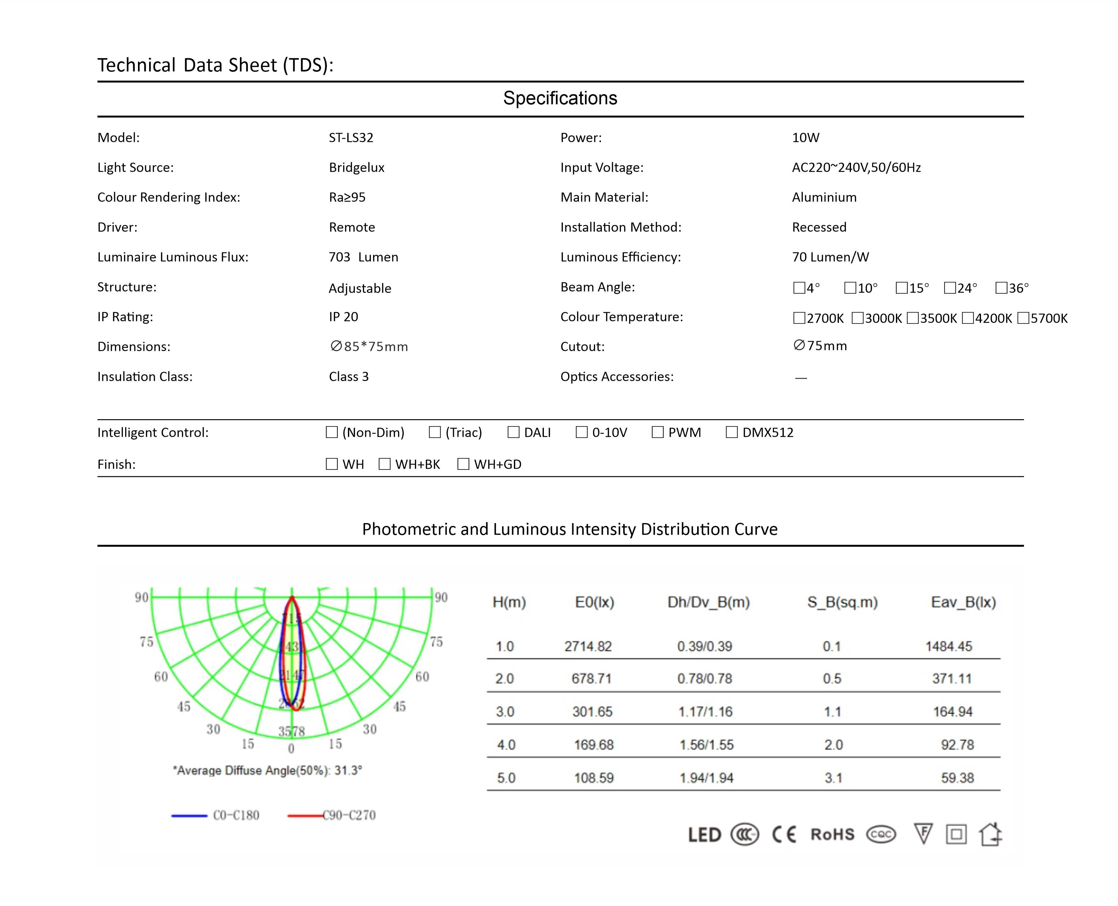
Task: Enable the DALI control checkbox
Action: point(514,432)
